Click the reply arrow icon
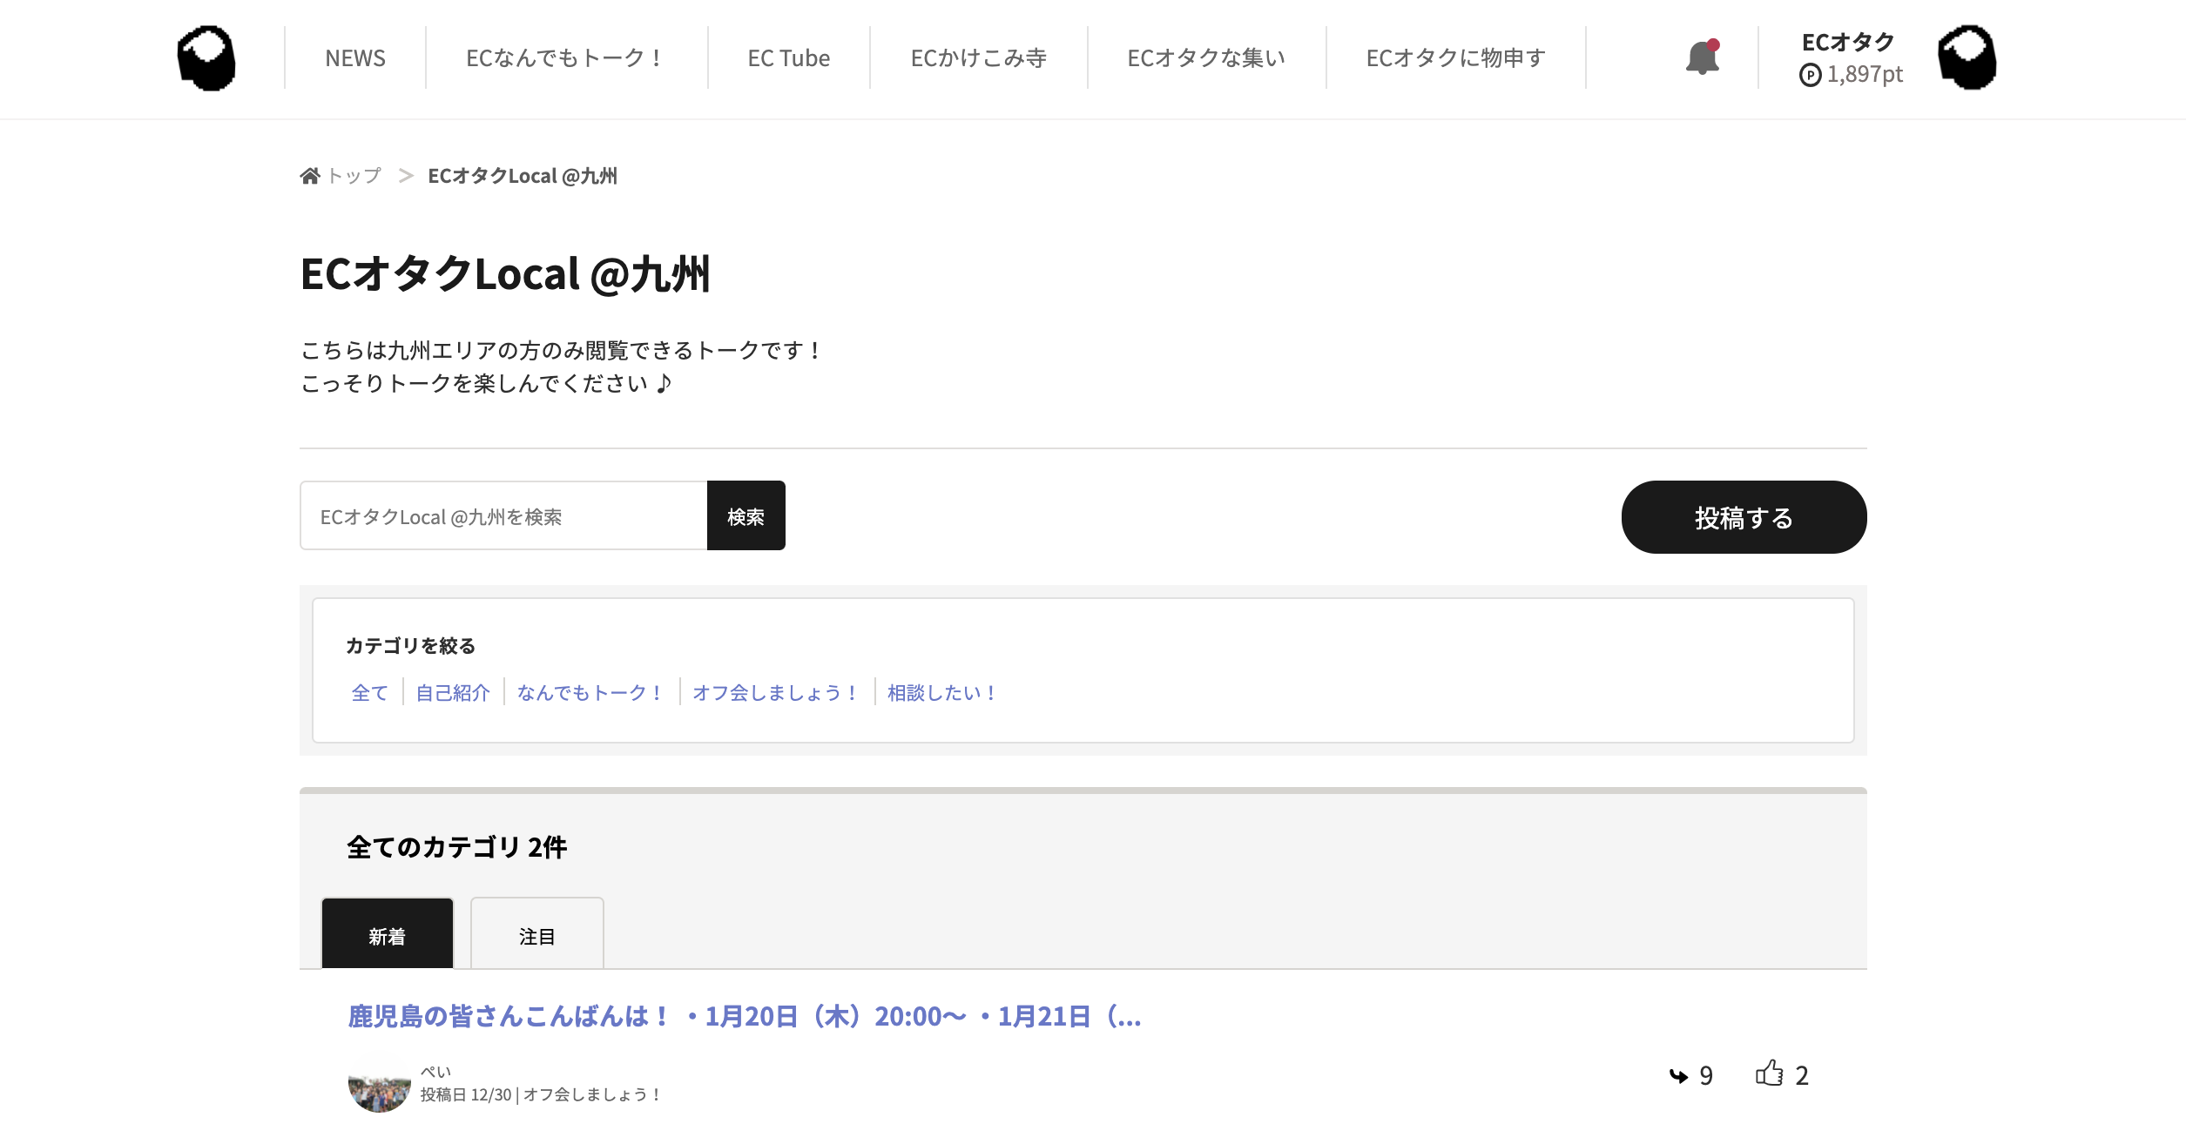The width and height of the screenshot is (2186, 1144). (1678, 1076)
